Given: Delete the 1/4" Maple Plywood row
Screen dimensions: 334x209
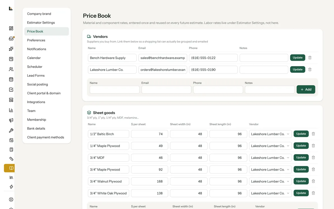Looking at the screenshot, I should (x=313, y=146).
